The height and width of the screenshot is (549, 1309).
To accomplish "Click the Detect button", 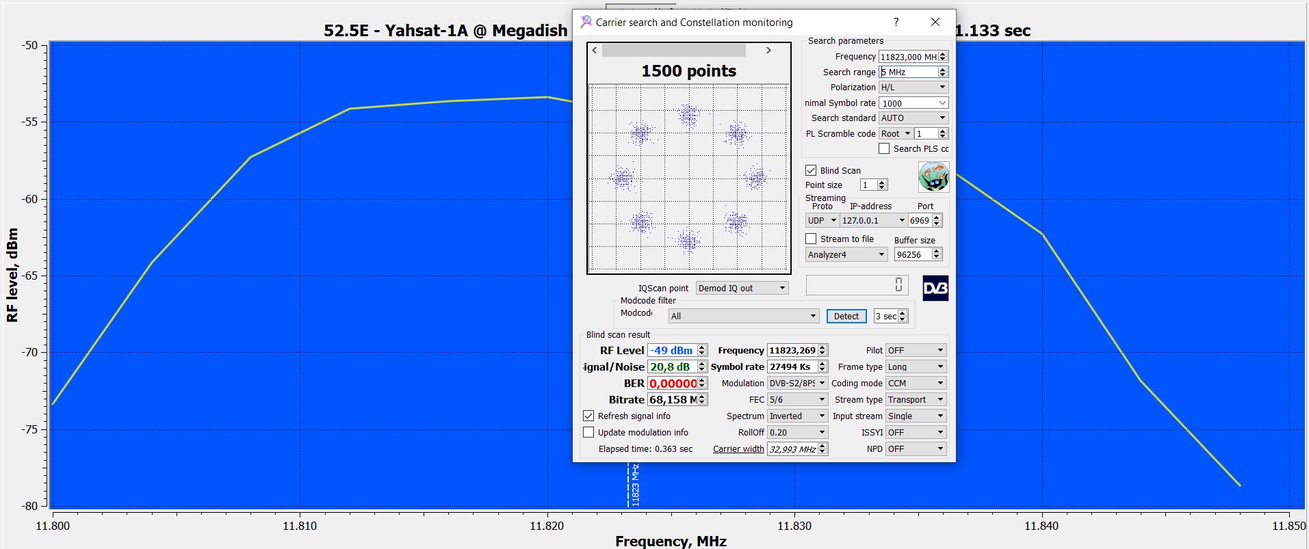I will click(846, 316).
